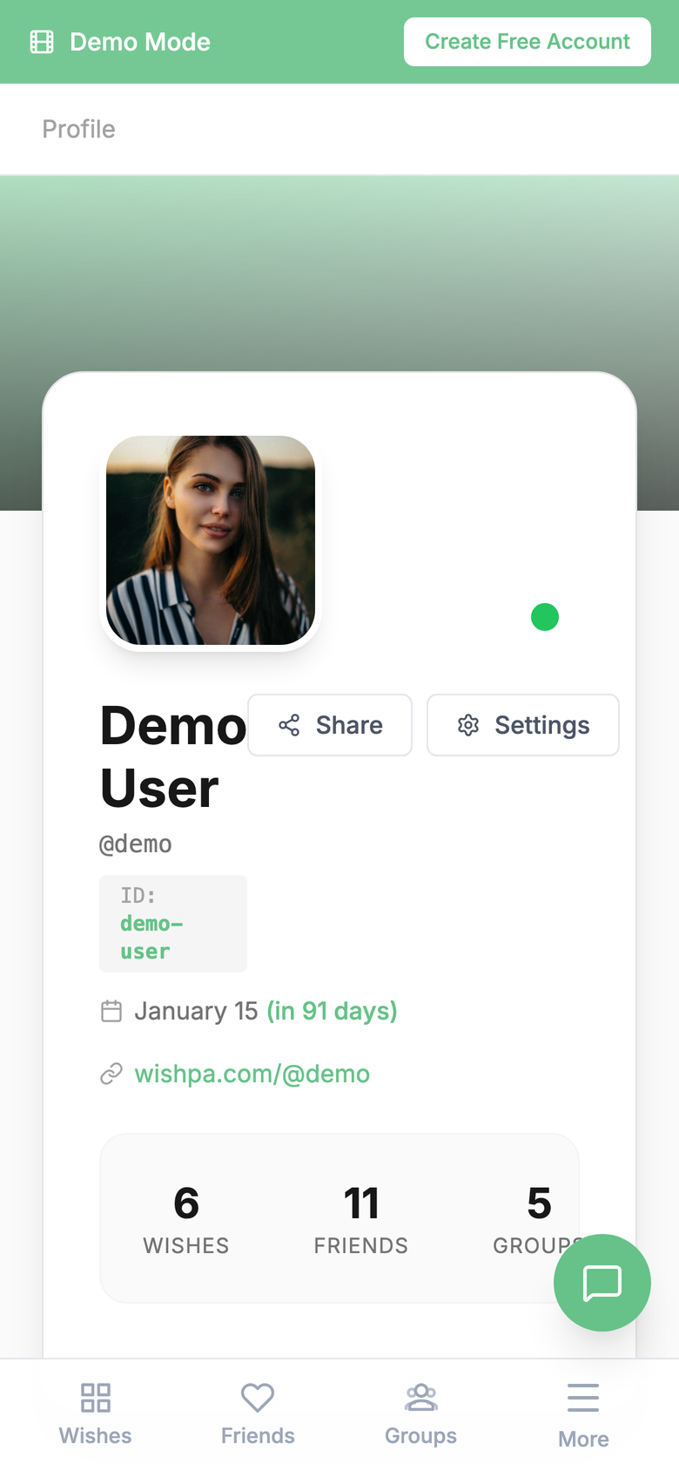The width and height of the screenshot is (679, 1471).
Task: Click the Create Free Account button
Action: click(x=528, y=42)
